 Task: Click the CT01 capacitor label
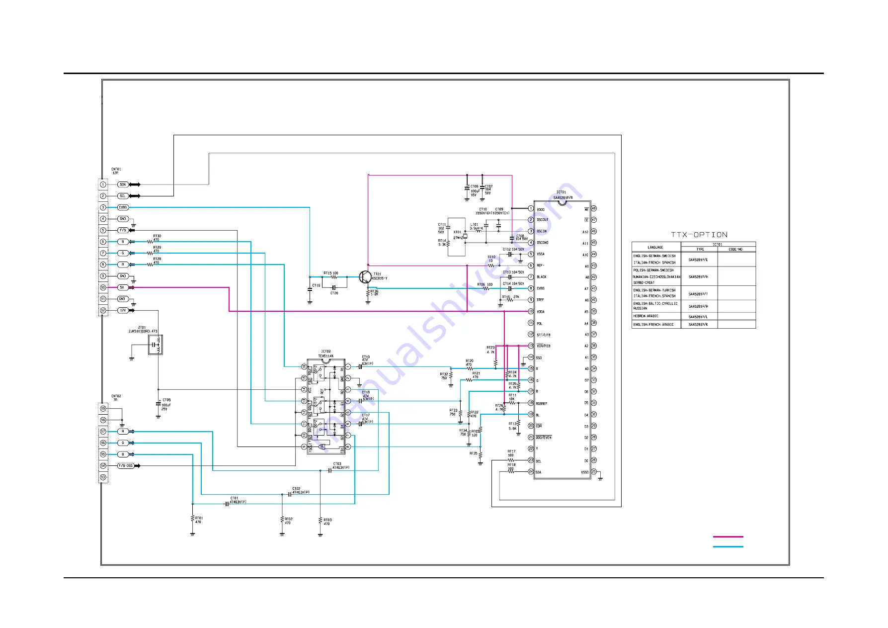click(x=238, y=500)
